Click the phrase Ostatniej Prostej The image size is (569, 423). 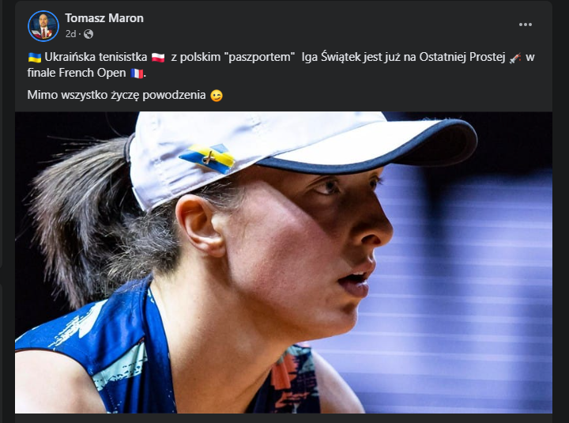[462, 58]
